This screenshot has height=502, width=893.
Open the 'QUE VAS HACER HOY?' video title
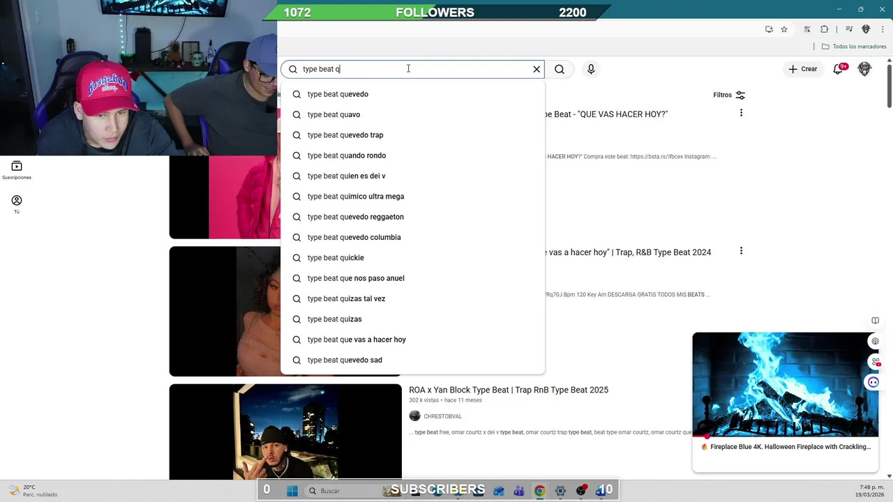(606, 114)
